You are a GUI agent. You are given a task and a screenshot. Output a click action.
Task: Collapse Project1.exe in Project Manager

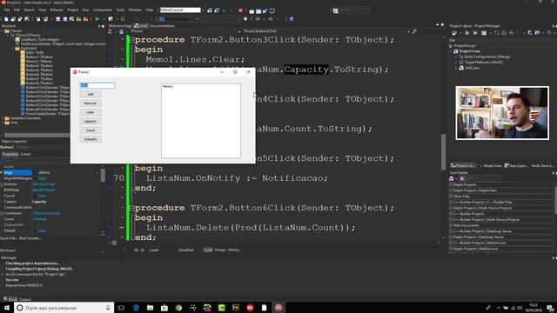point(452,51)
